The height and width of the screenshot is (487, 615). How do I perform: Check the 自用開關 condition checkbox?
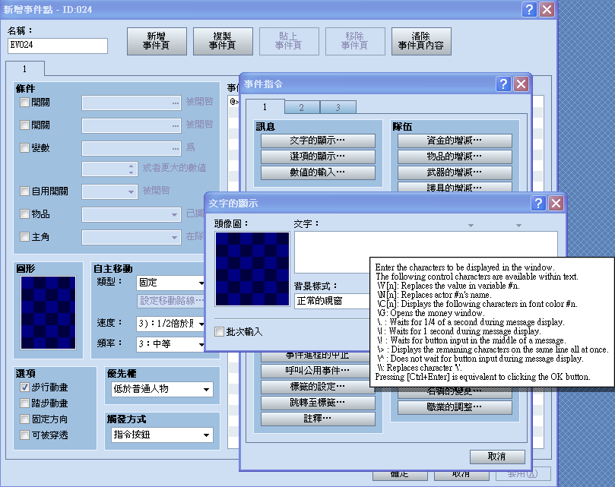pyautogui.click(x=24, y=191)
